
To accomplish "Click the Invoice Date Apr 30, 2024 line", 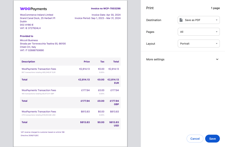I will click(x=106, y=15).
